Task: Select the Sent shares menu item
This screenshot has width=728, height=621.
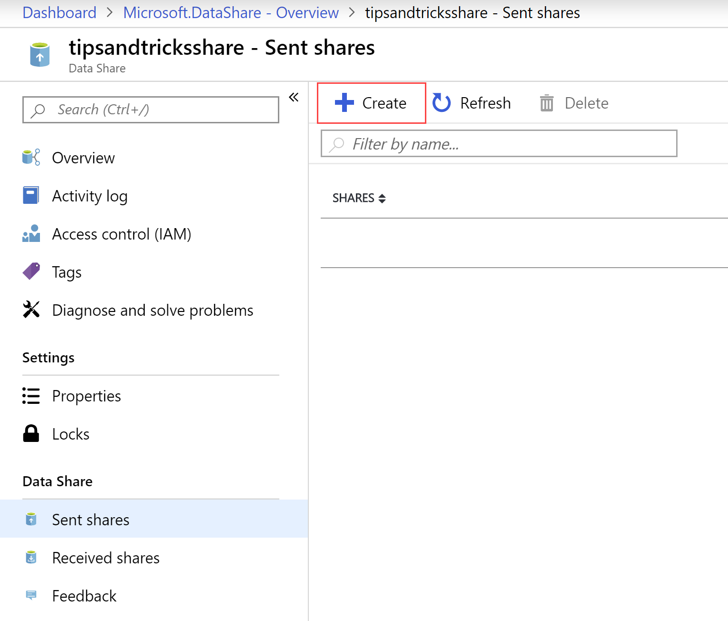Action: coord(154,519)
